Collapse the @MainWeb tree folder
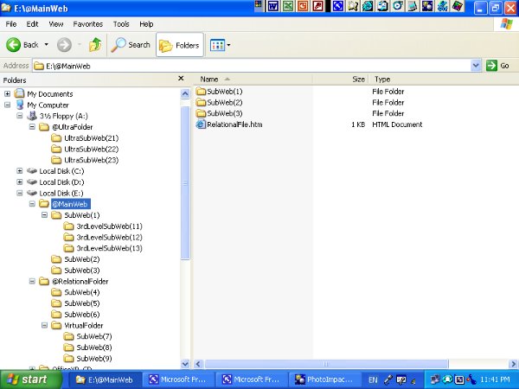Viewport: 519px width, 389px height. (32, 204)
